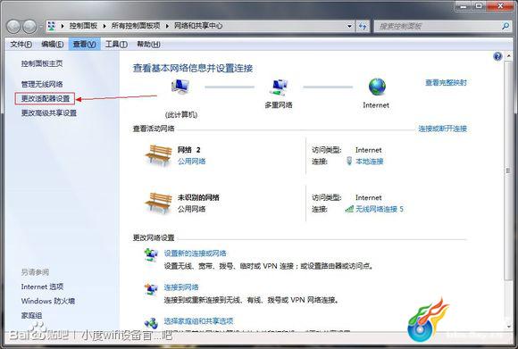Open the 本地连接 connection link
The width and height of the screenshot is (518, 349).
click(x=370, y=162)
